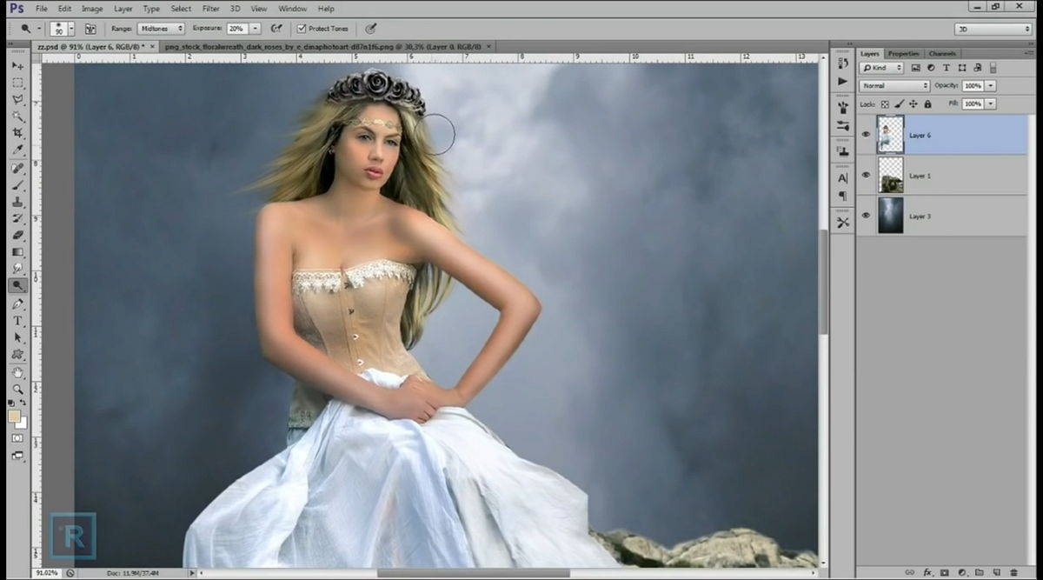Toggle lock image pixels brush icon
Screen dimensions: 1043x580
coord(900,103)
